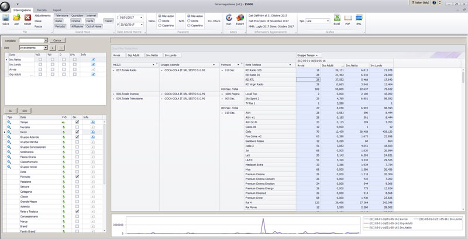The width and height of the screenshot is (468, 239).
Task: Uncheck the On checkbox for Tempo
Action: tap(77, 123)
